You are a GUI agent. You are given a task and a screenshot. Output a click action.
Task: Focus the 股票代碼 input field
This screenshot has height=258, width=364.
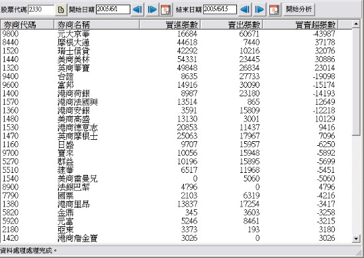pyautogui.click(x=41, y=9)
